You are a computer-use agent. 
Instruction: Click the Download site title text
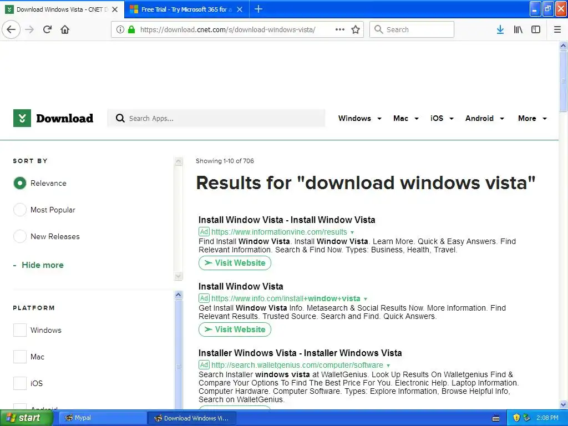[x=64, y=118]
